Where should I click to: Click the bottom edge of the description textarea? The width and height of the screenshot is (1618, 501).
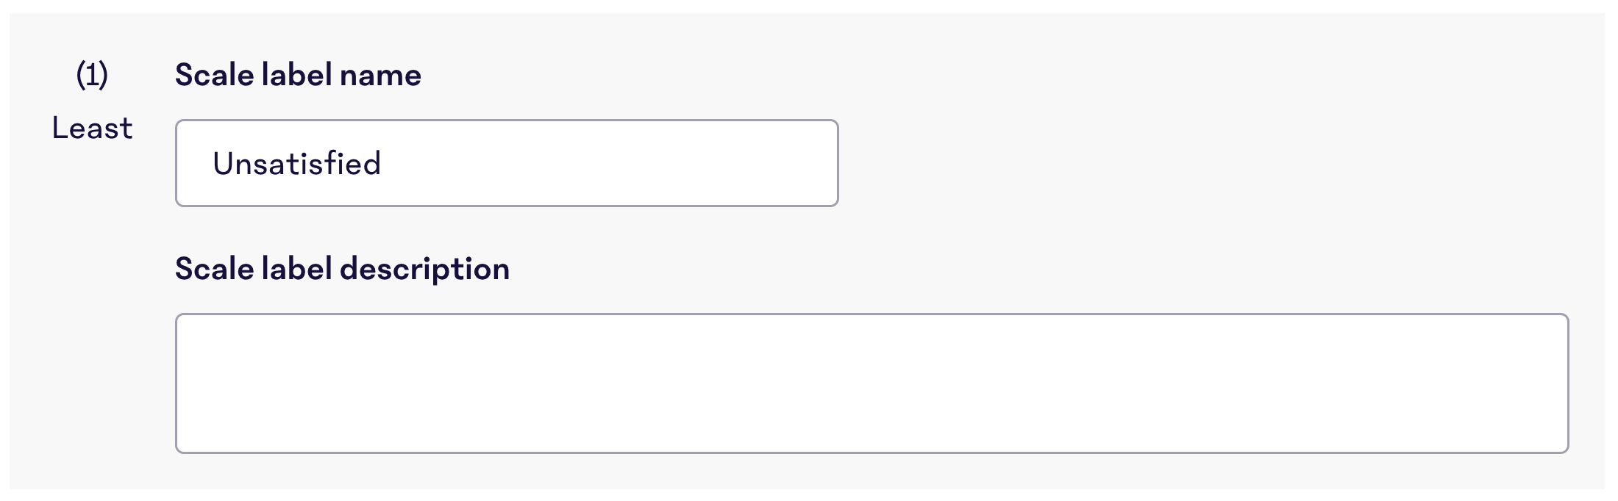872,453
